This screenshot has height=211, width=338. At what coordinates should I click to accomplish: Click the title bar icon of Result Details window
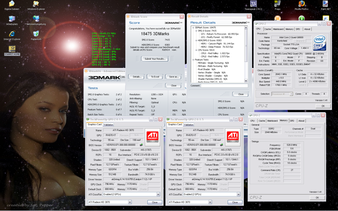[189, 16]
